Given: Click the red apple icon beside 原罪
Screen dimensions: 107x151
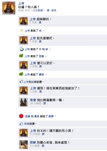Looking at the screenshot, I should (21, 116).
